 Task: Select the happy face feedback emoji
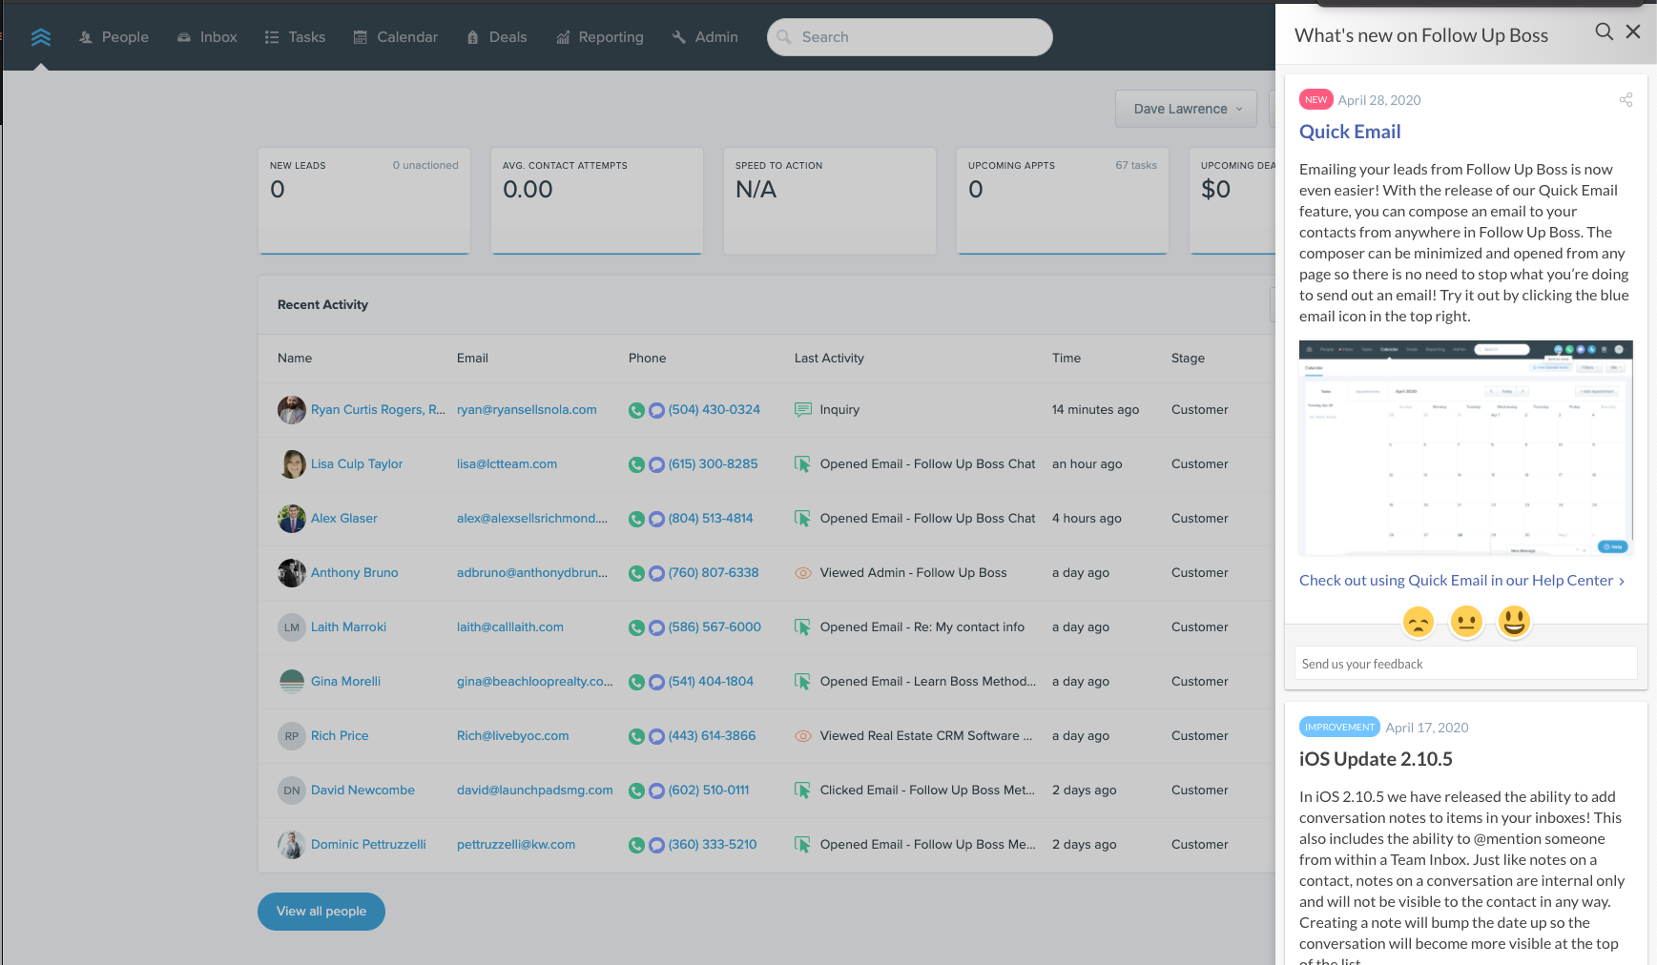click(x=1515, y=621)
